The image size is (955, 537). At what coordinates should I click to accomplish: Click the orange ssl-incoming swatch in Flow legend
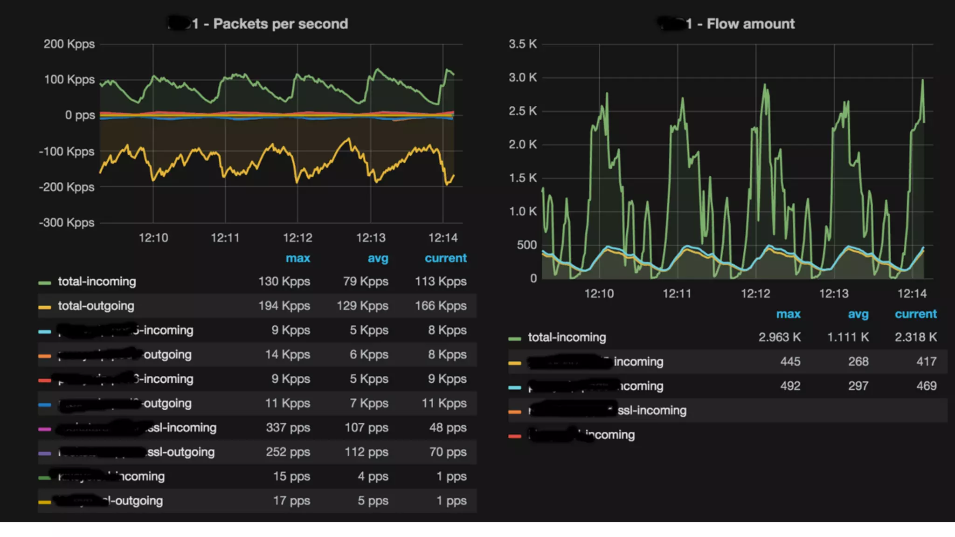pyautogui.click(x=515, y=412)
